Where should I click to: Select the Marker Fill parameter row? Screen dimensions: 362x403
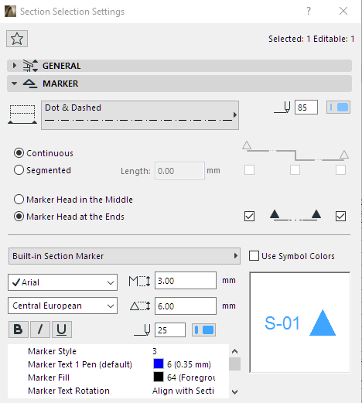(x=118, y=377)
